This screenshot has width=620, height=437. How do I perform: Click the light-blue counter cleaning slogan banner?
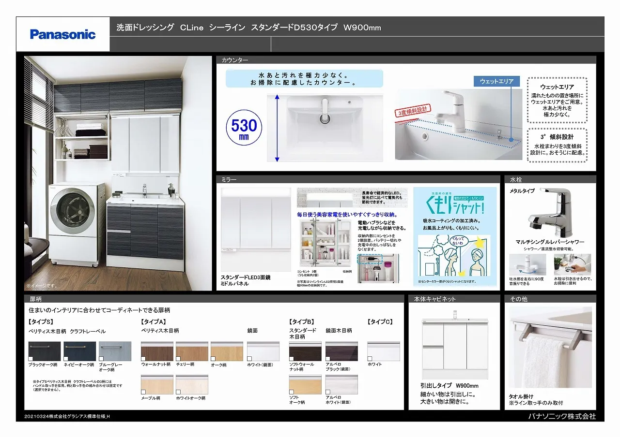coord(304,78)
